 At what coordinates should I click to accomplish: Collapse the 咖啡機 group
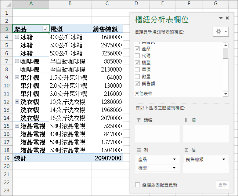17,61
